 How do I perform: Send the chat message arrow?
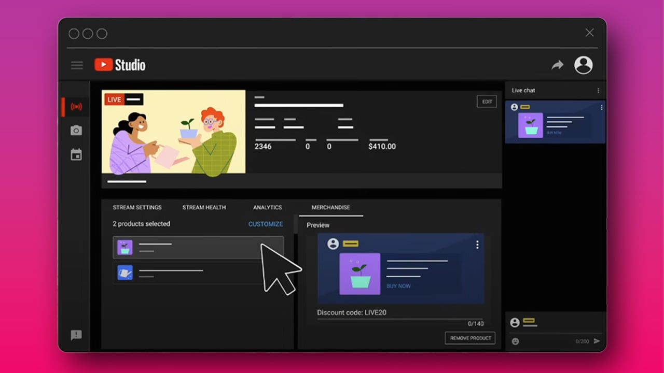pos(597,341)
